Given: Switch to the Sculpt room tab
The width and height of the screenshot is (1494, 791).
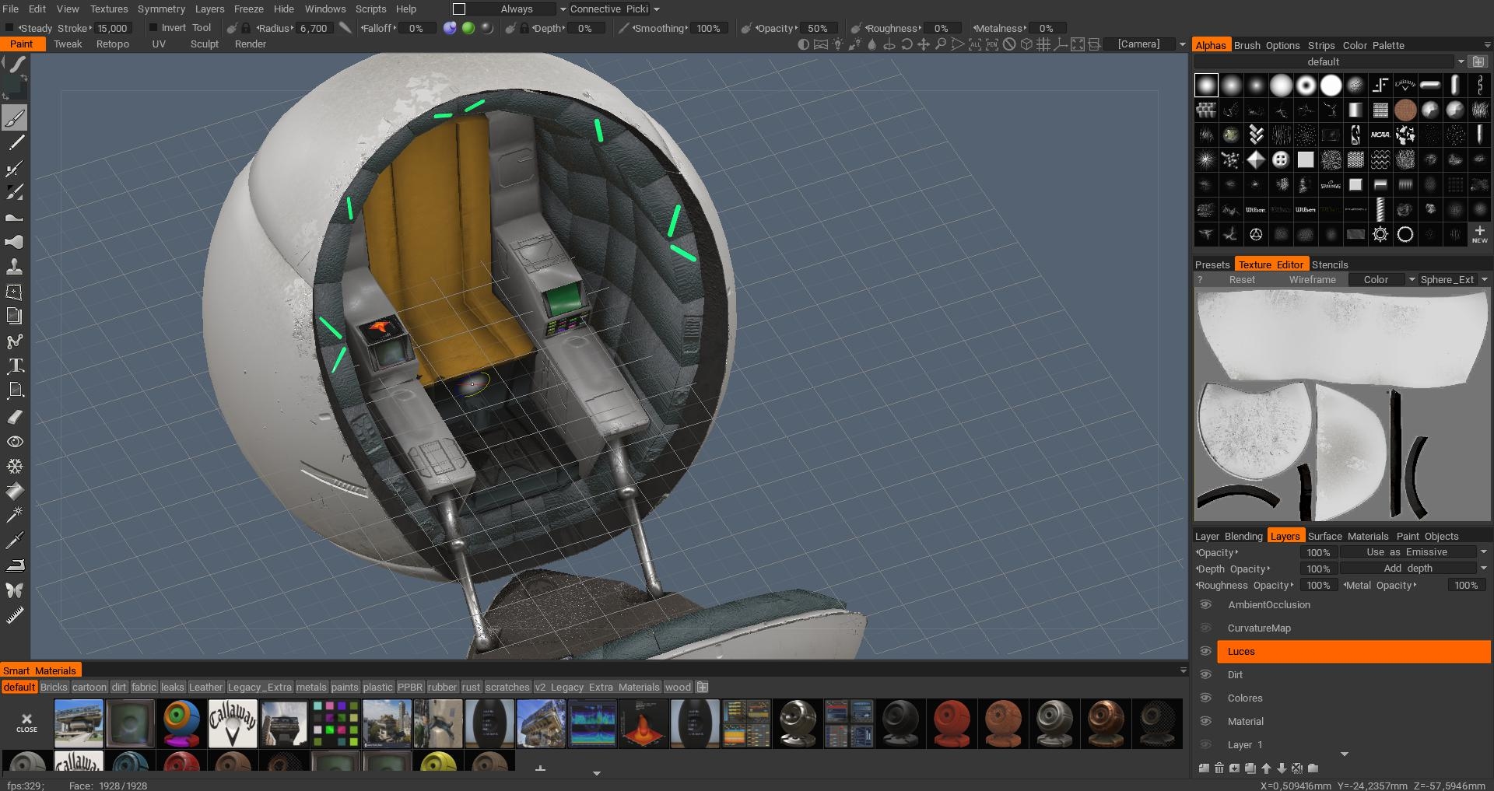Looking at the screenshot, I should pyautogui.click(x=205, y=44).
